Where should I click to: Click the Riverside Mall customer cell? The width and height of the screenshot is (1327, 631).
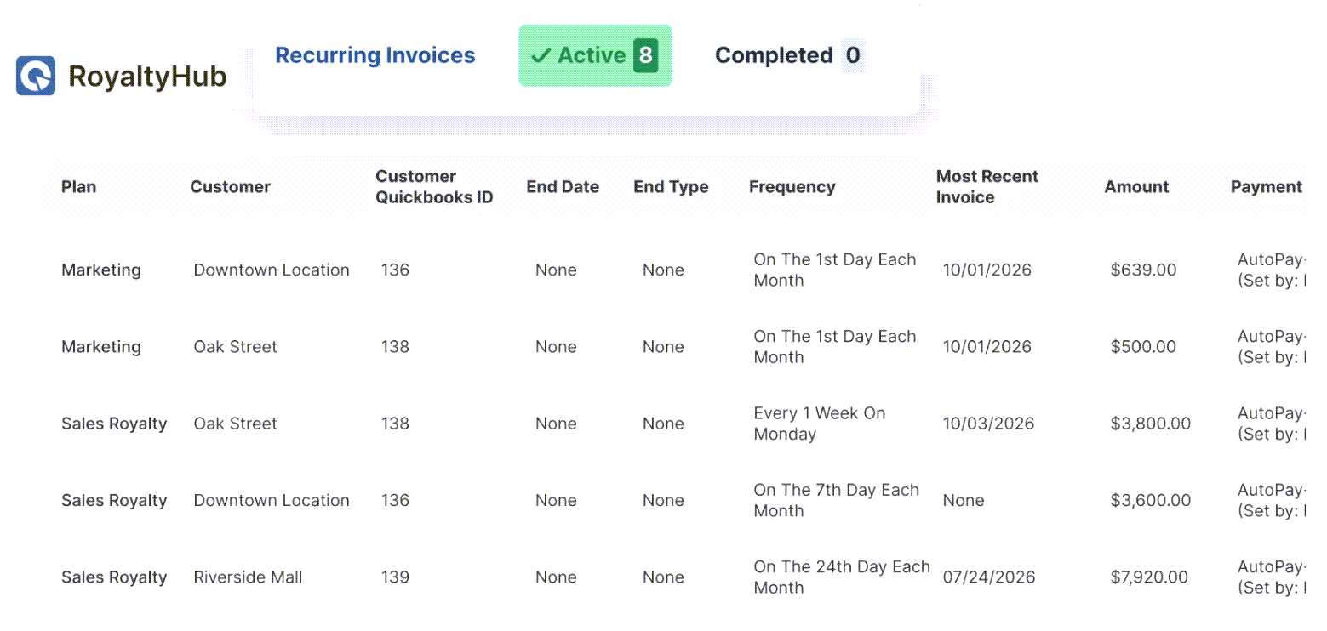click(x=249, y=577)
